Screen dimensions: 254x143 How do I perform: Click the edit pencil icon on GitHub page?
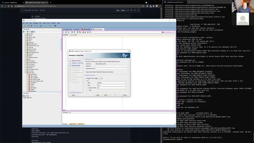(135, 10)
